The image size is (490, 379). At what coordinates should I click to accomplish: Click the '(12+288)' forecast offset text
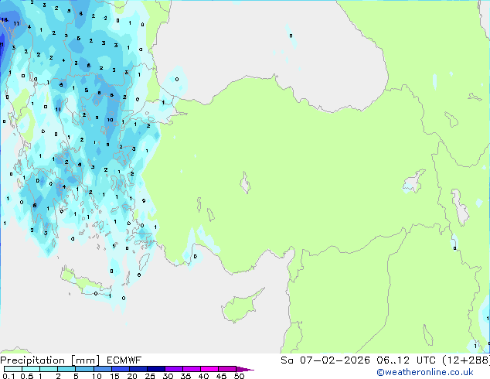pos(466,360)
